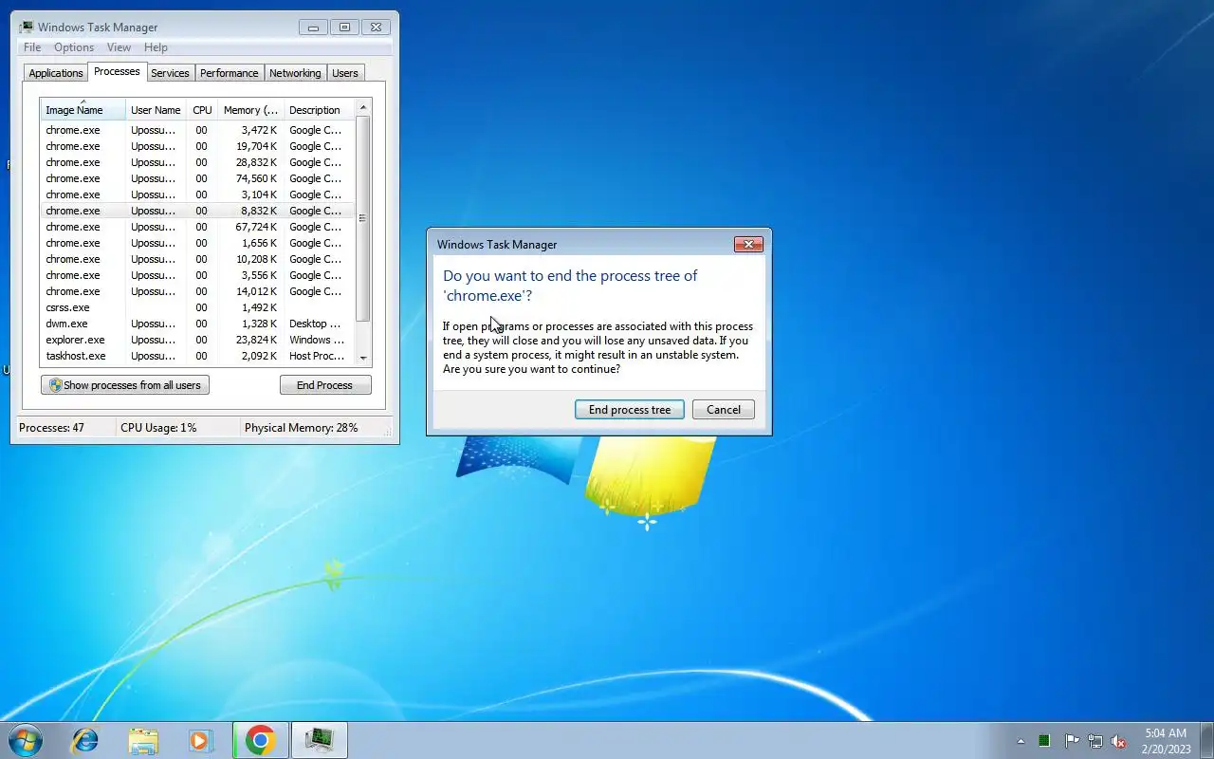1214x759 pixels.
Task: Select chrome.exe row using 3,472 K
Action: pyautogui.click(x=197, y=130)
